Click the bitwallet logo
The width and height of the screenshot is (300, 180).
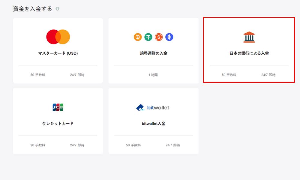pos(154,107)
